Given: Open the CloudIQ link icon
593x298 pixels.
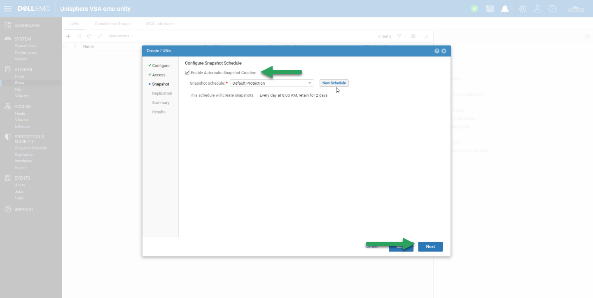Looking at the screenshot, I should point(576,9).
